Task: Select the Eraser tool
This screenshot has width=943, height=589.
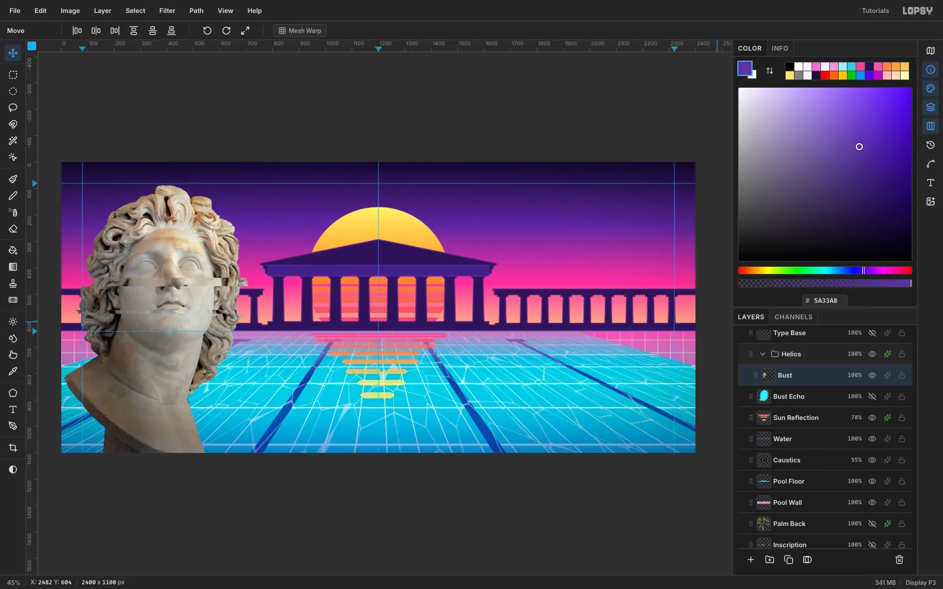Action: pos(13,229)
